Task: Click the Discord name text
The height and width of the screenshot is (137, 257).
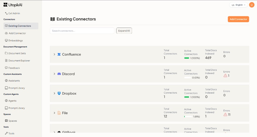Action: point(68,74)
